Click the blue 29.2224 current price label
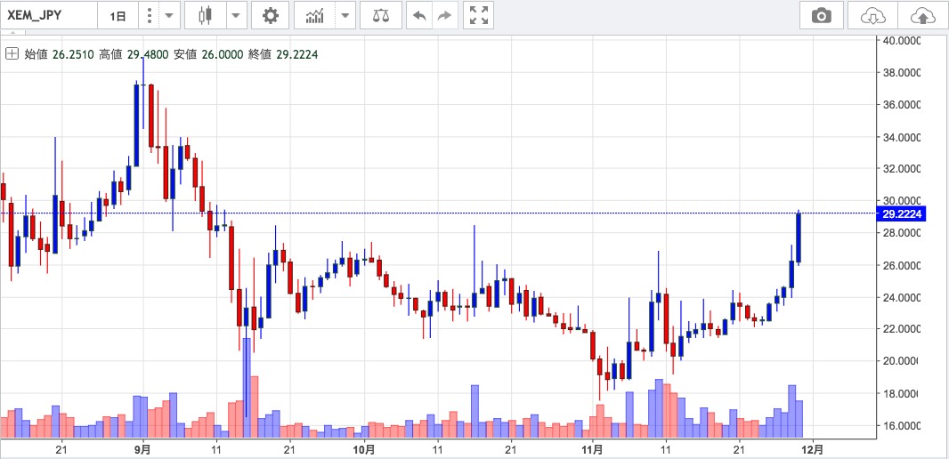The width and height of the screenshot is (949, 459). coord(901,213)
